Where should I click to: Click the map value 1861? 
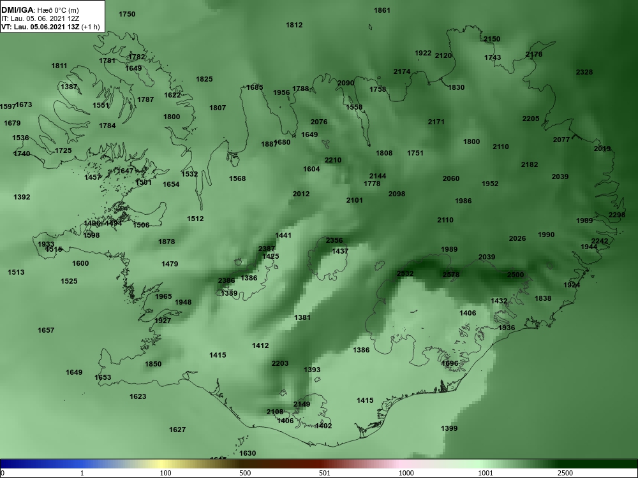tap(382, 11)
